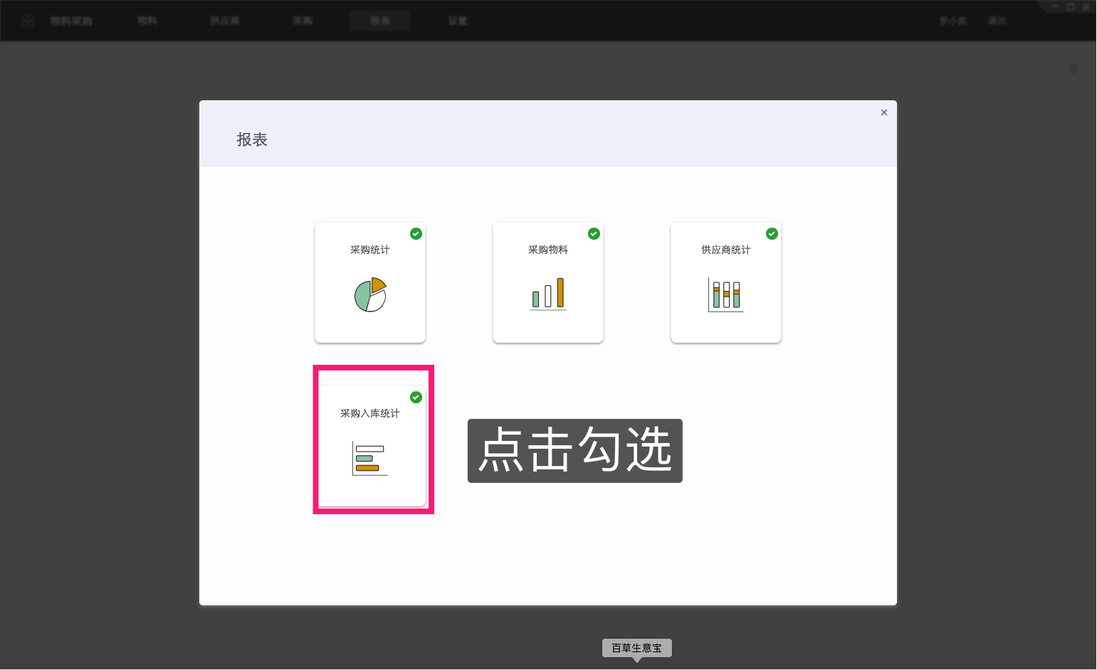
Task: Open the 报表 menu in top bar
Action: click(x=379, y=20)
